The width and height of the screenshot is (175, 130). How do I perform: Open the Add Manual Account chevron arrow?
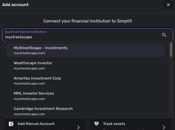pyautogui.click(x=78, y=127)
